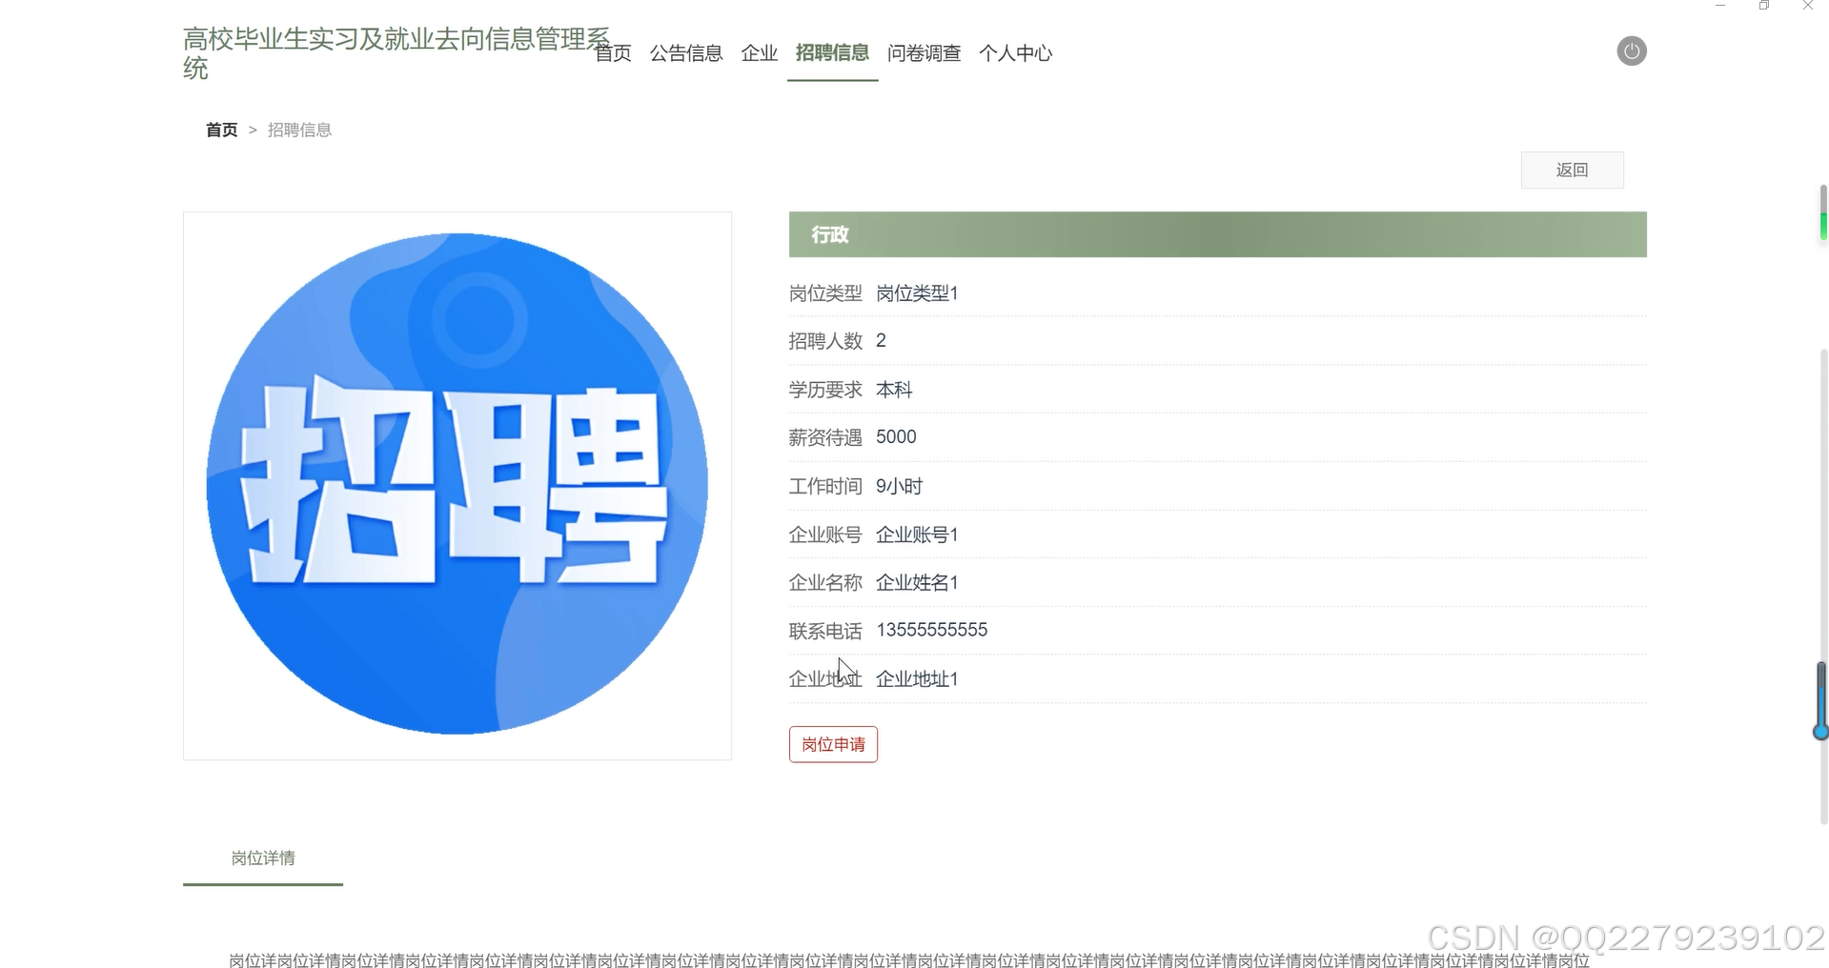The width and height of the screenshot is (1829, 968).
Task: Click the minimize window icon
Action: 1720,6
